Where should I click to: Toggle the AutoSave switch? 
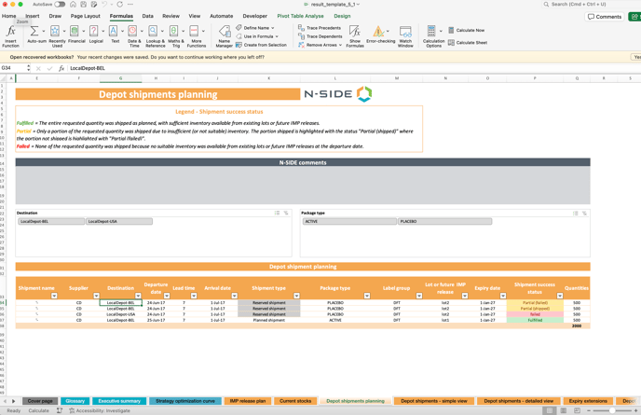(x=60, y=5)
